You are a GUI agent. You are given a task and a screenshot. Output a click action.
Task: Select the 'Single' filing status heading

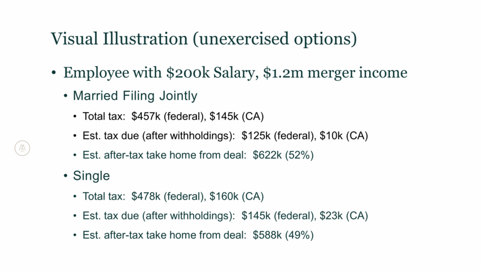click(x=92, y=175)
